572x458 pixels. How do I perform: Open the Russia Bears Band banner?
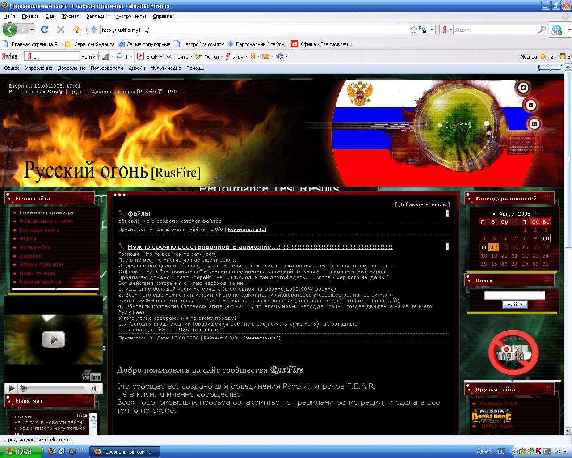(491, 416)
